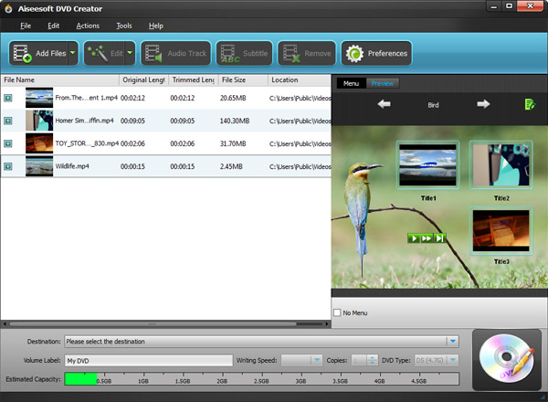Viewport: 548px width, 402px height.
Task: Click the Edit magic wand button
Action: (x=104, y=53)
